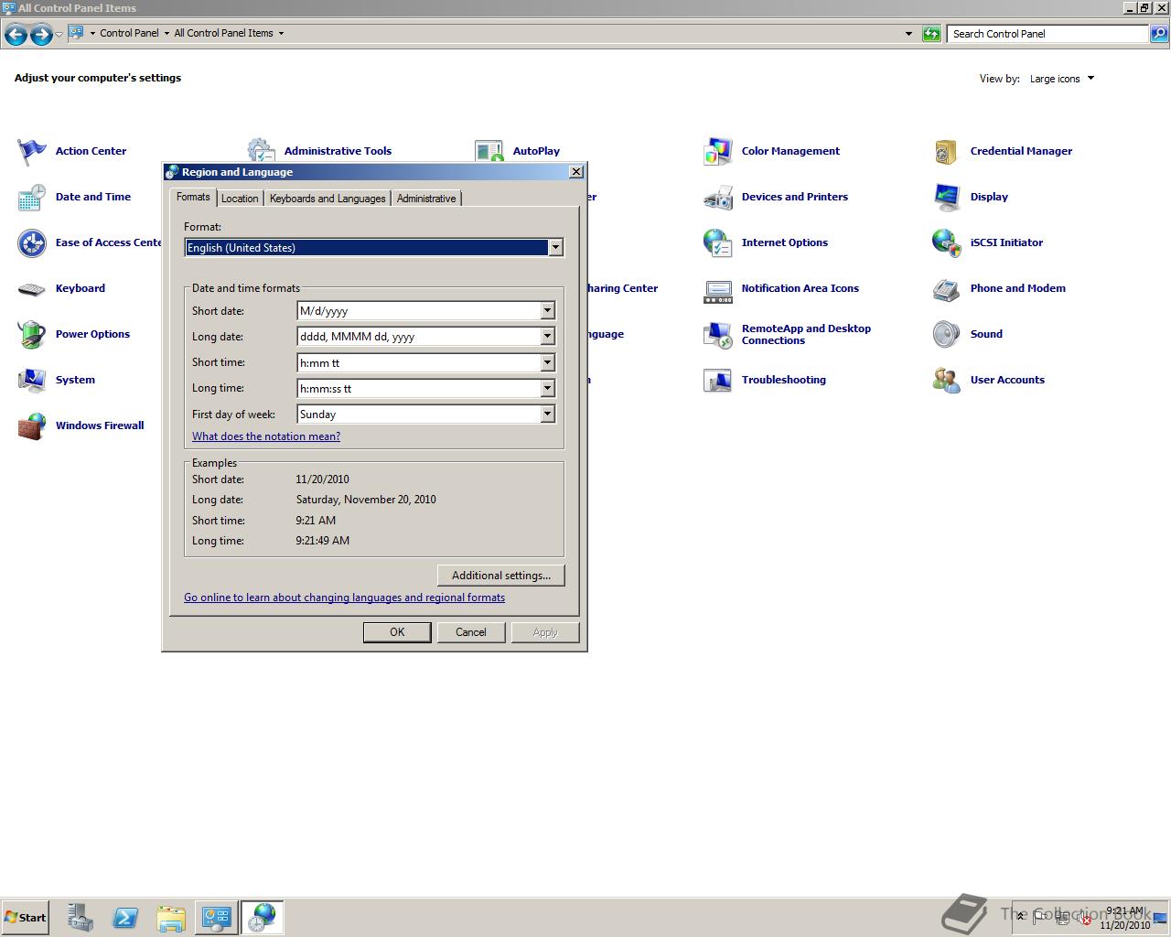The image size is (1171, 937).
Task: Open the Ease of Access Center icon
Action: [x=32, y=243]
